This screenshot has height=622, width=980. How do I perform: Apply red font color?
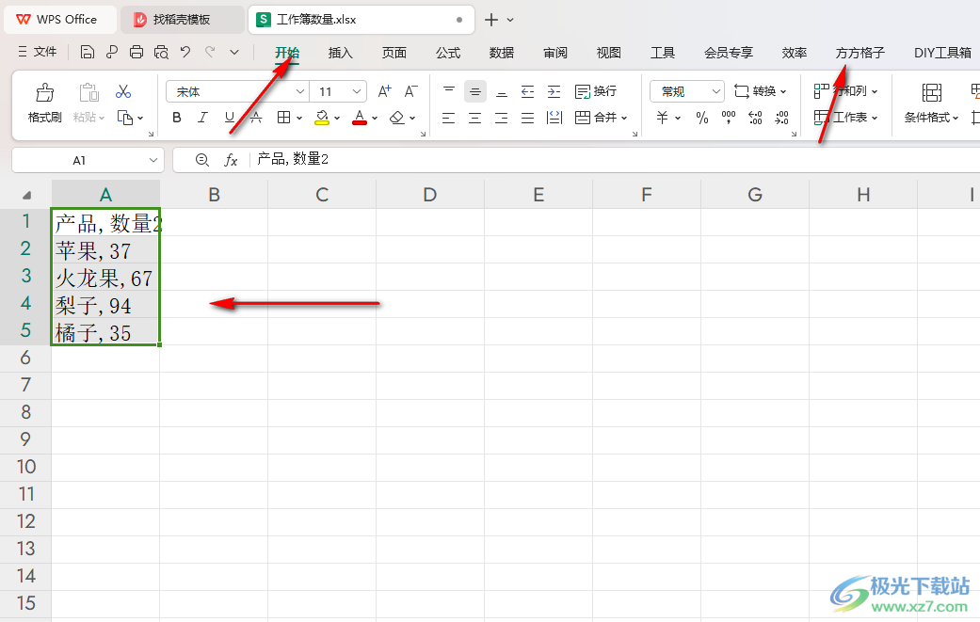coord(360,118)
